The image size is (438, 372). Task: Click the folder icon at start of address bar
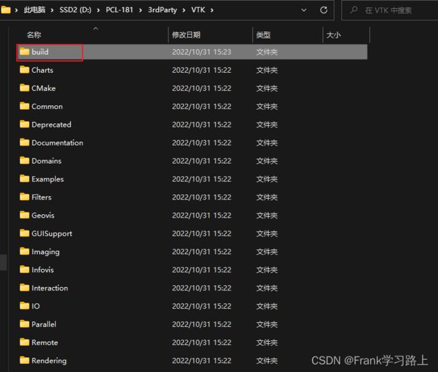(6, 10)
